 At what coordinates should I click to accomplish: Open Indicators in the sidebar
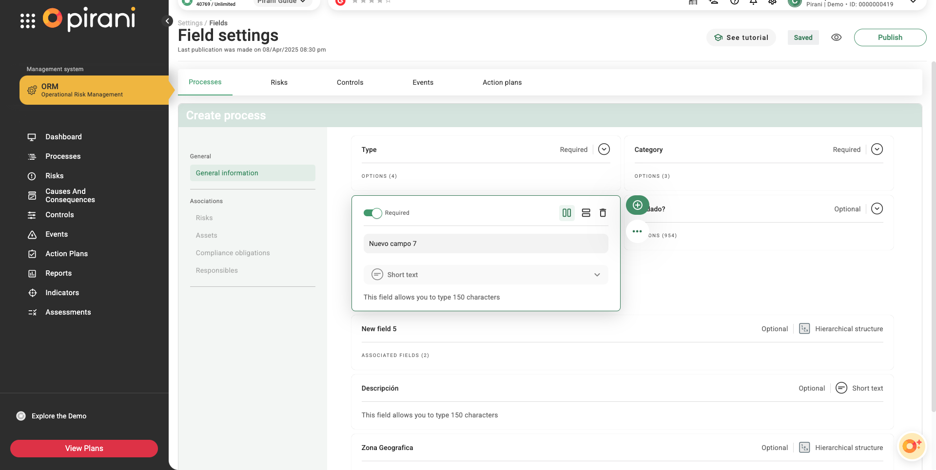[x=62, y=293]
